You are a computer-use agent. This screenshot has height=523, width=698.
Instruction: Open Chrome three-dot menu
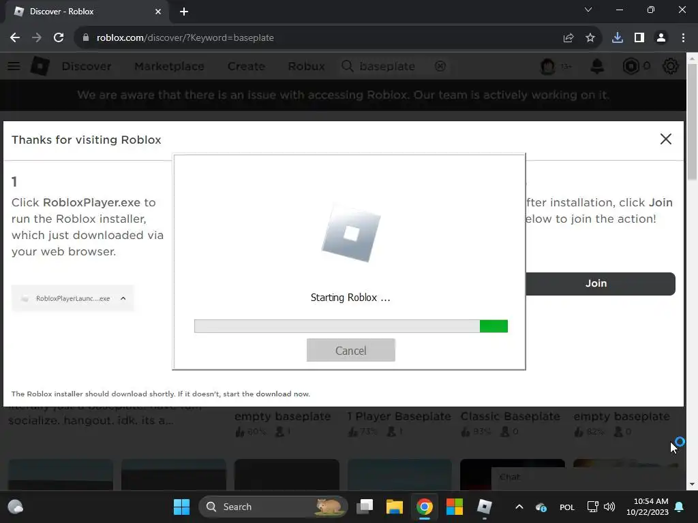click(683, 38)
